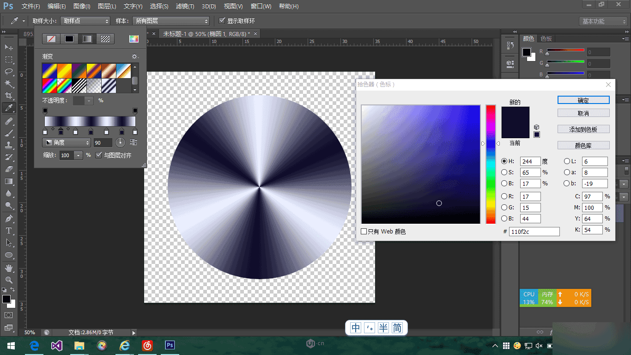Pick the Pen tool
Viewport: 631px width, 355px height.
coord(9,218)
